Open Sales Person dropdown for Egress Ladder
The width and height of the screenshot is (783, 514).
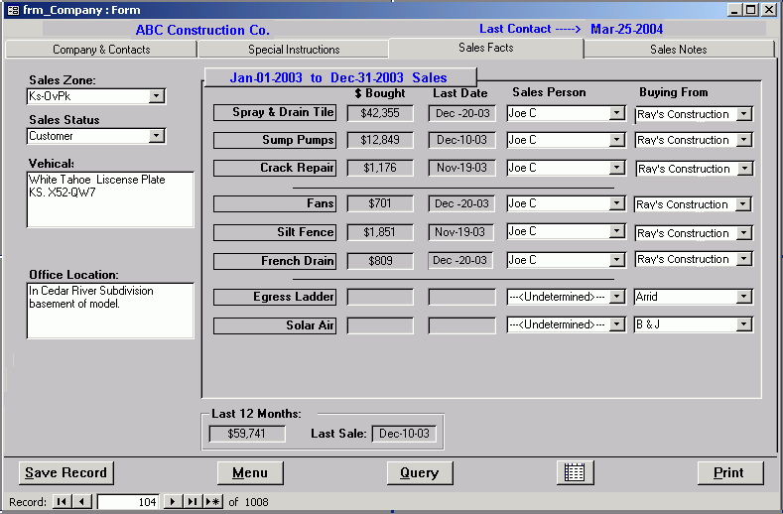(617, 297)
